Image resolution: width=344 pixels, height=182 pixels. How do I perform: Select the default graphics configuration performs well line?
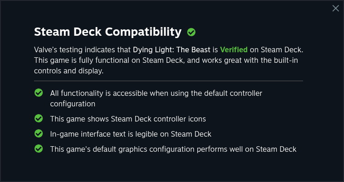coord(173,149)
